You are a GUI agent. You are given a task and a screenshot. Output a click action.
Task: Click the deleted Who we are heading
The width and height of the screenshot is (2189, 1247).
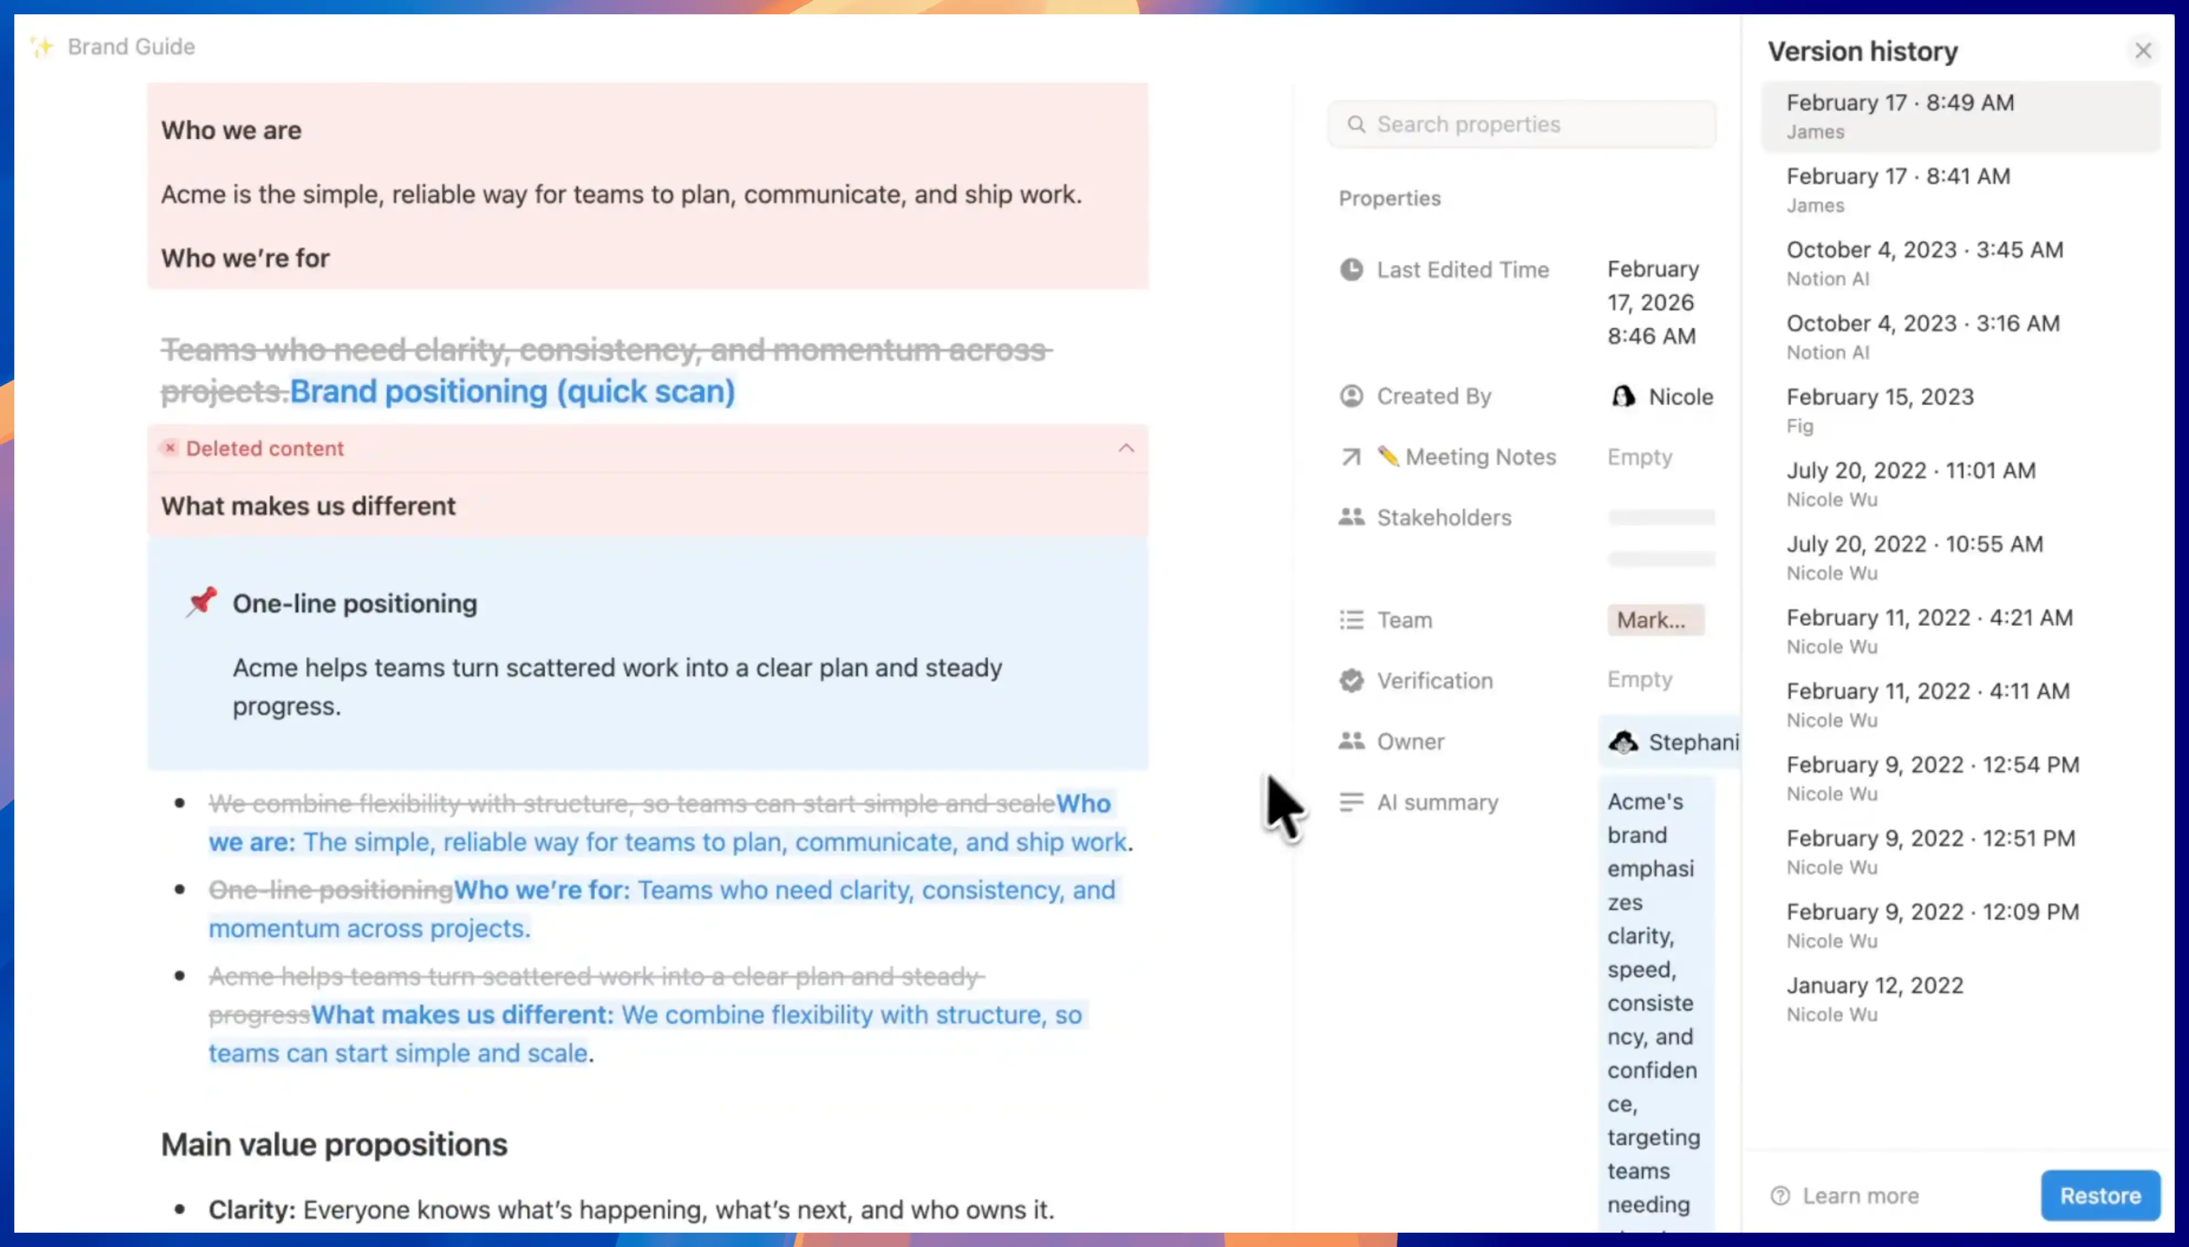click(231, 130)
